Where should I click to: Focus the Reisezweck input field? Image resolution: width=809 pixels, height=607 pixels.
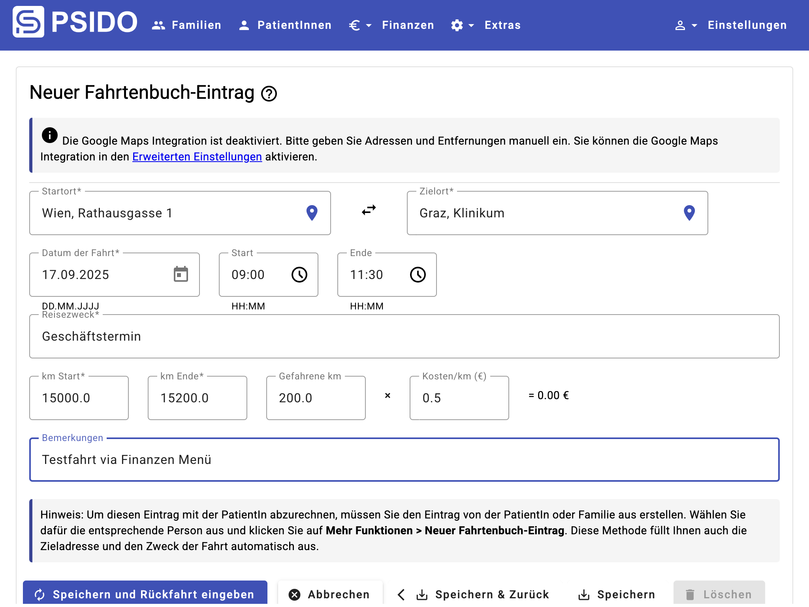point(404,337)
